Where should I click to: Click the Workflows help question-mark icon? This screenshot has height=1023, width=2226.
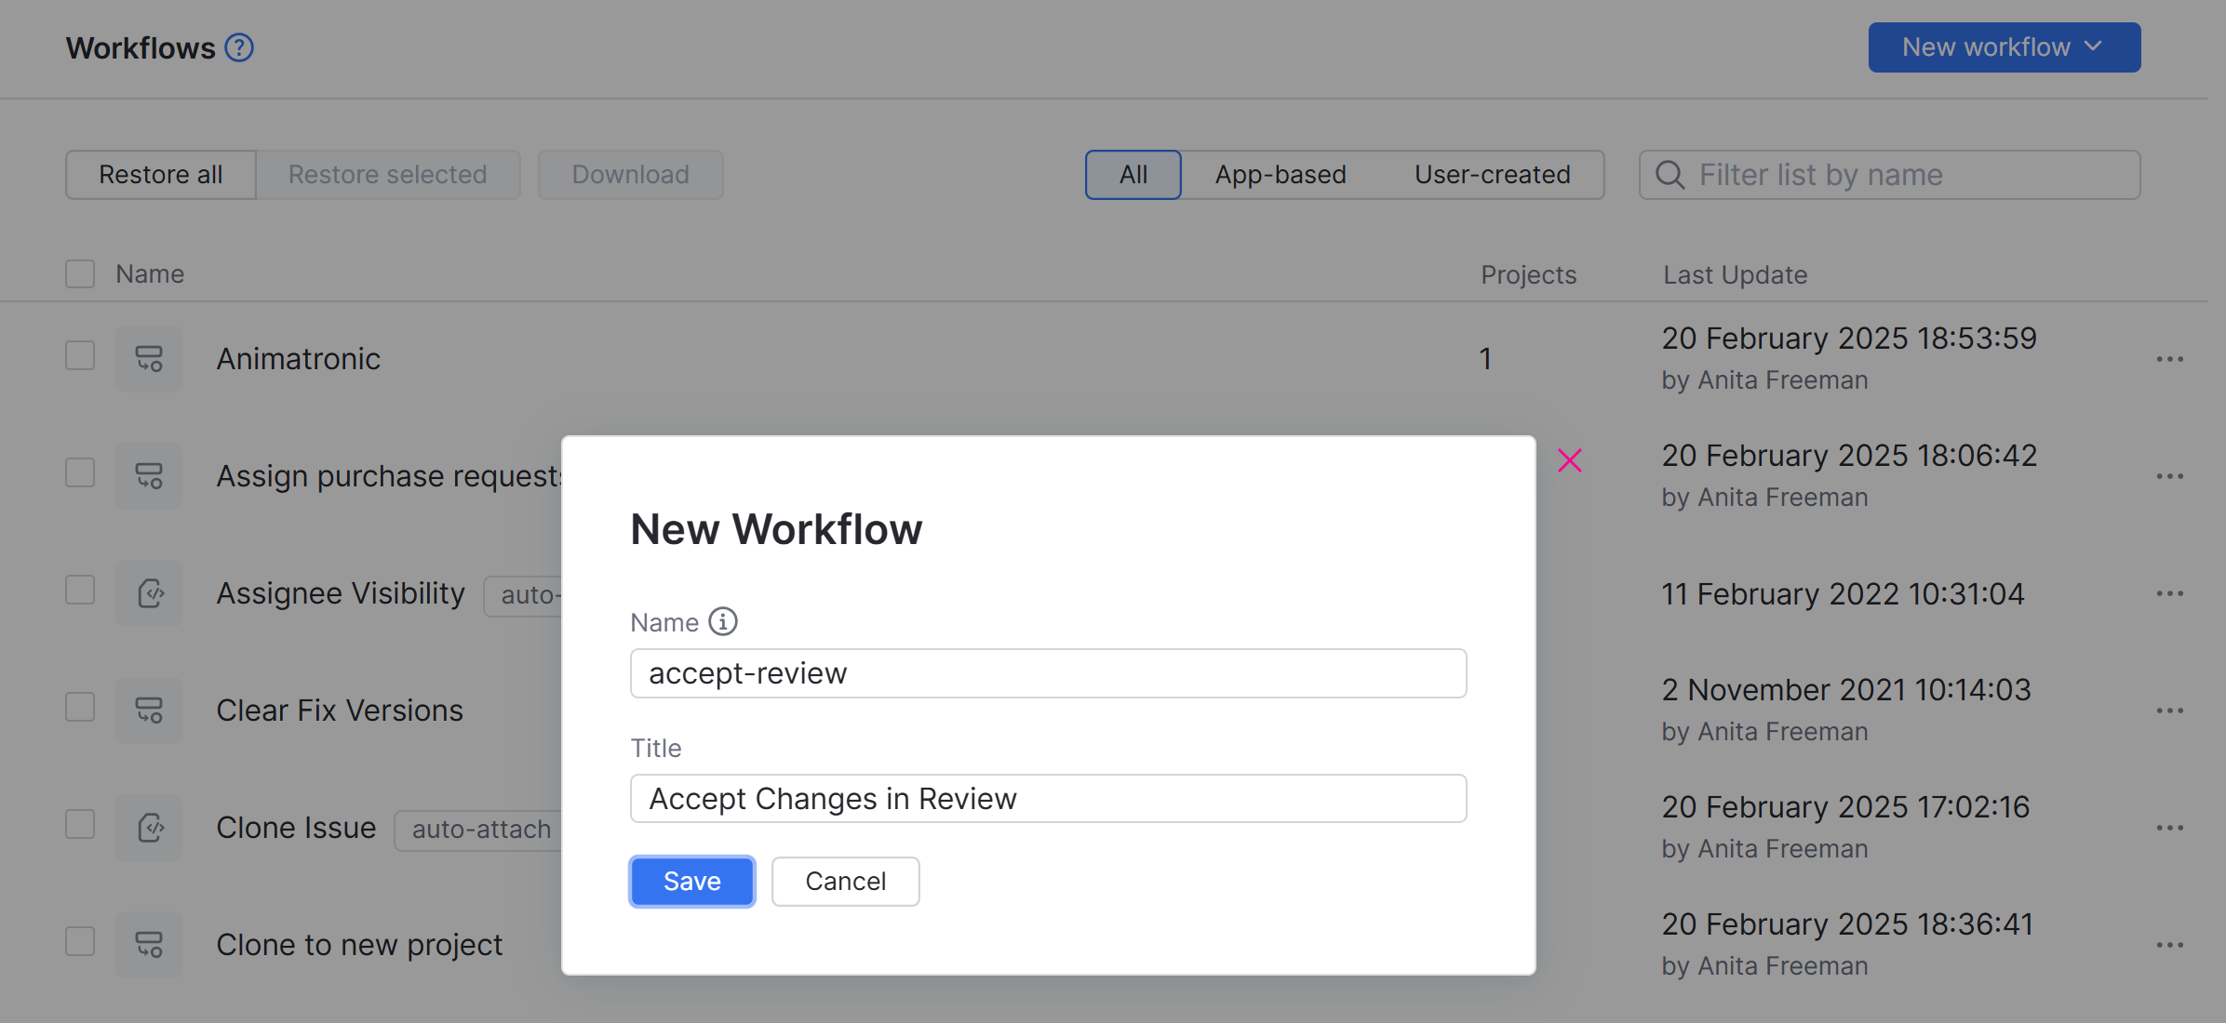tap(239, 47)
